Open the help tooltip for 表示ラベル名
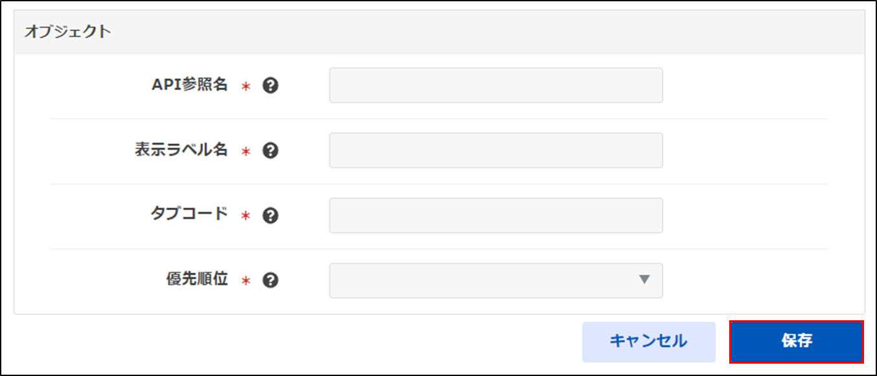This screenshot has width=877, height=376. (270, 150)
